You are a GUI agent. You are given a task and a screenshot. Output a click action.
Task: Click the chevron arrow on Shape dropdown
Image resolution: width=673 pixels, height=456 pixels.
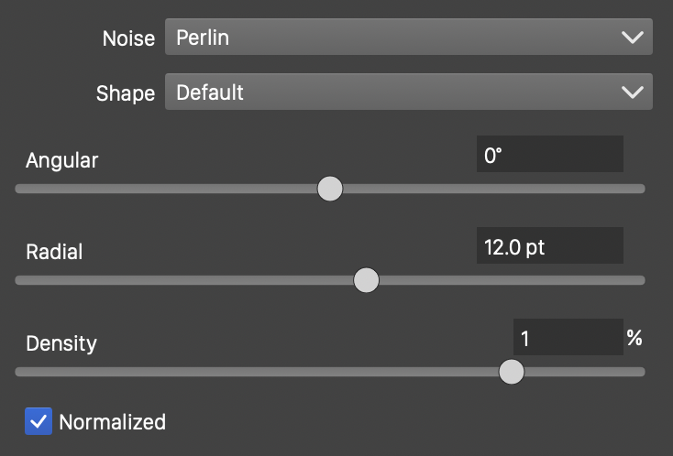coord(632,92)
